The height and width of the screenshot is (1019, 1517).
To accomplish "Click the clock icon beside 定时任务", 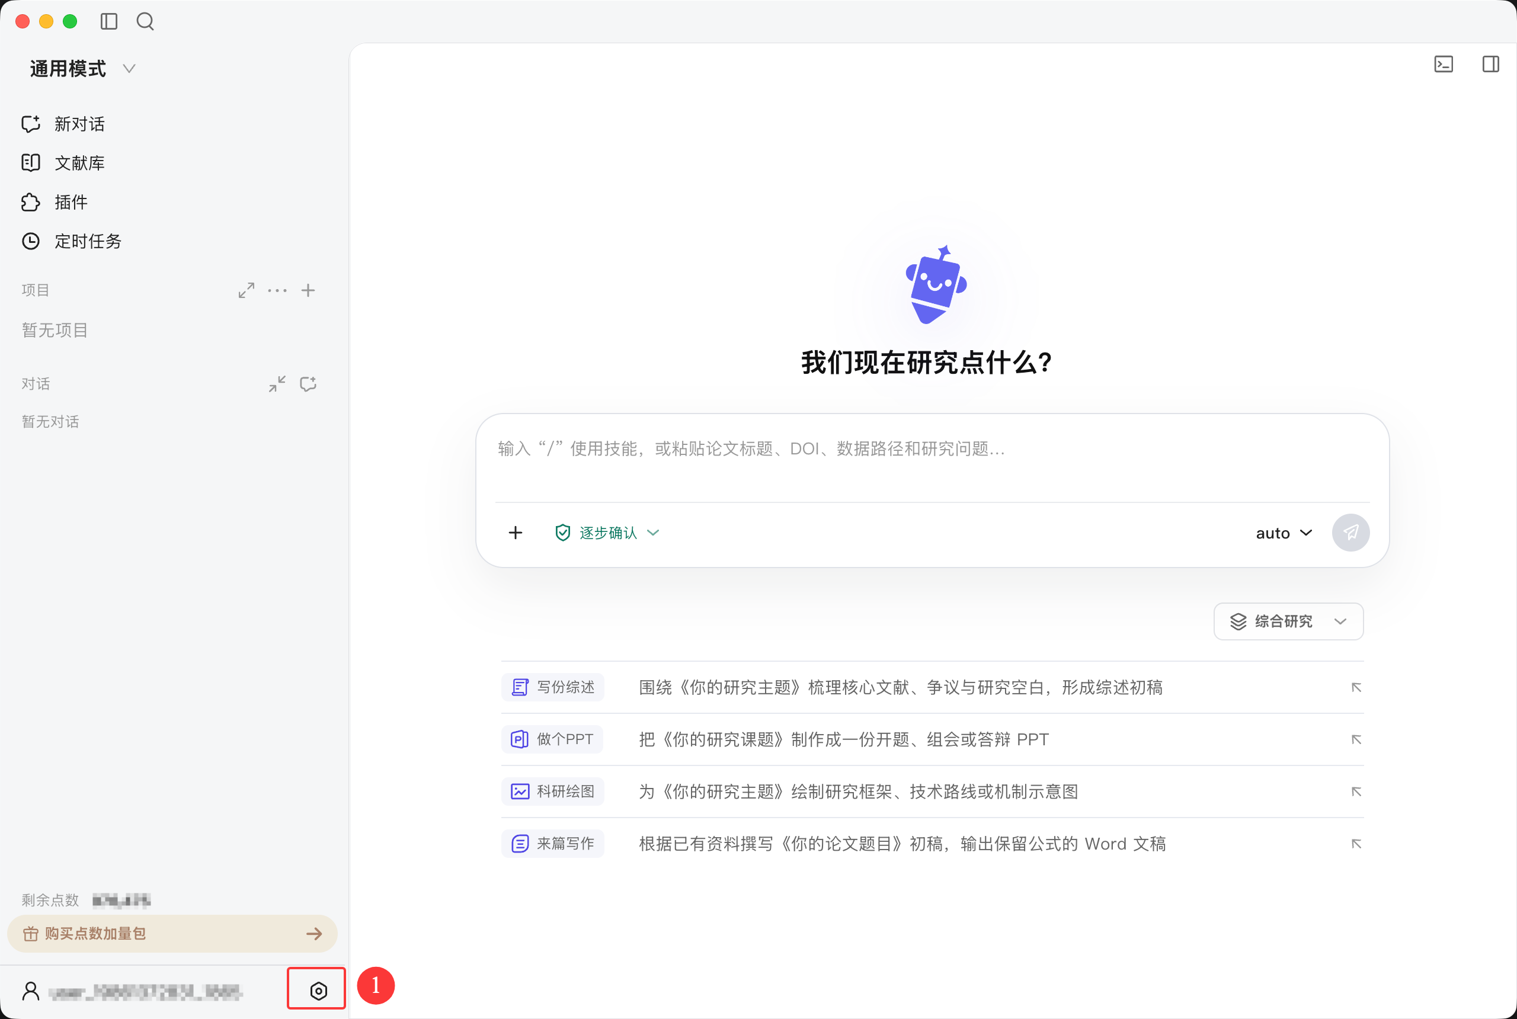I will (x=31, y=241).
